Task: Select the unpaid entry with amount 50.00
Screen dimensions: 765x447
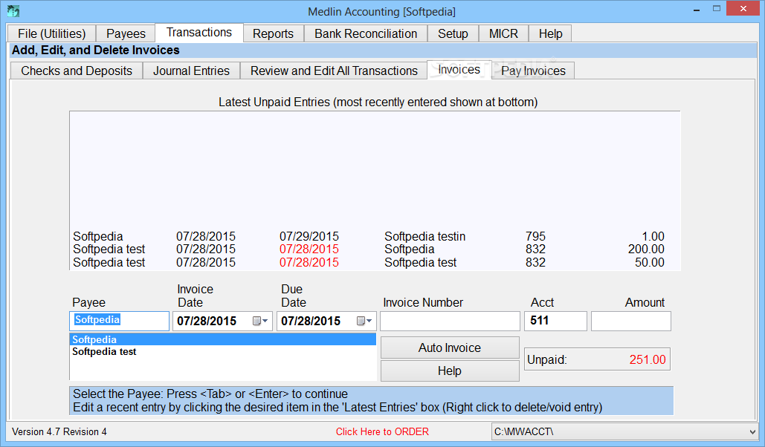Action: (x=375, y=262)
